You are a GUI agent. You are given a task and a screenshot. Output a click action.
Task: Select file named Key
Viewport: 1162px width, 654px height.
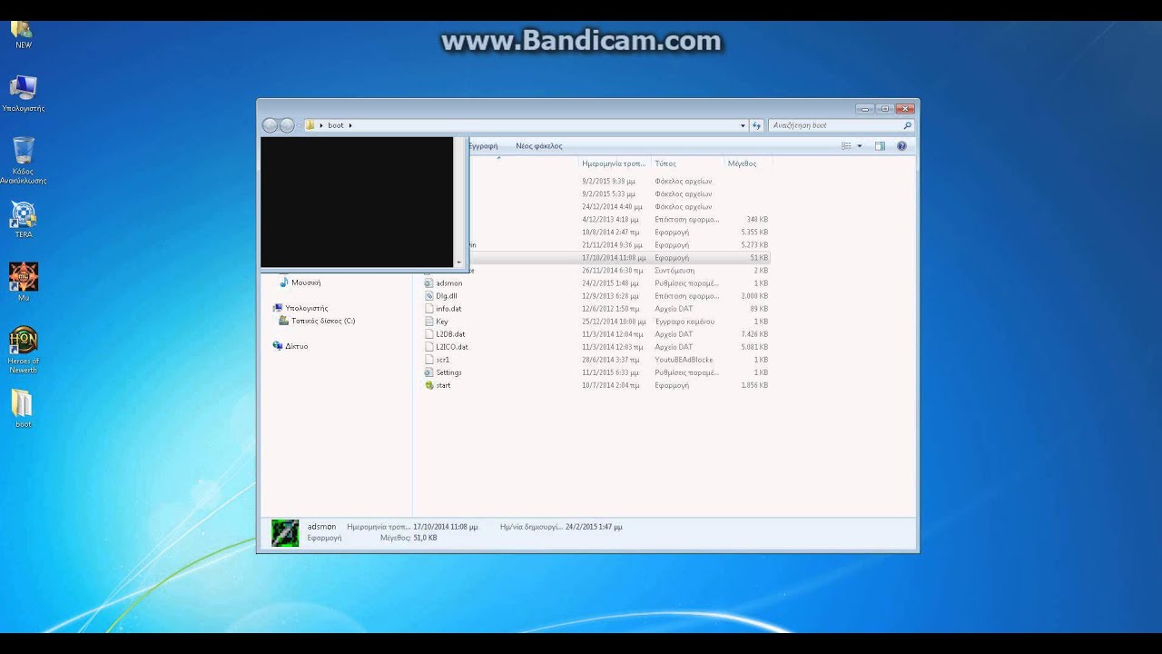click(442, 322)
